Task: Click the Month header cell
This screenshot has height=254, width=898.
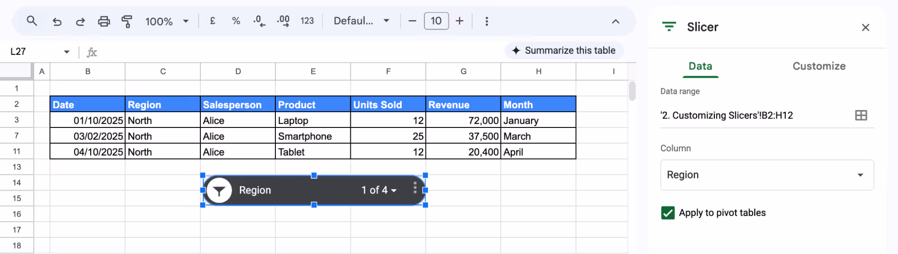Action: pos(539,104)
